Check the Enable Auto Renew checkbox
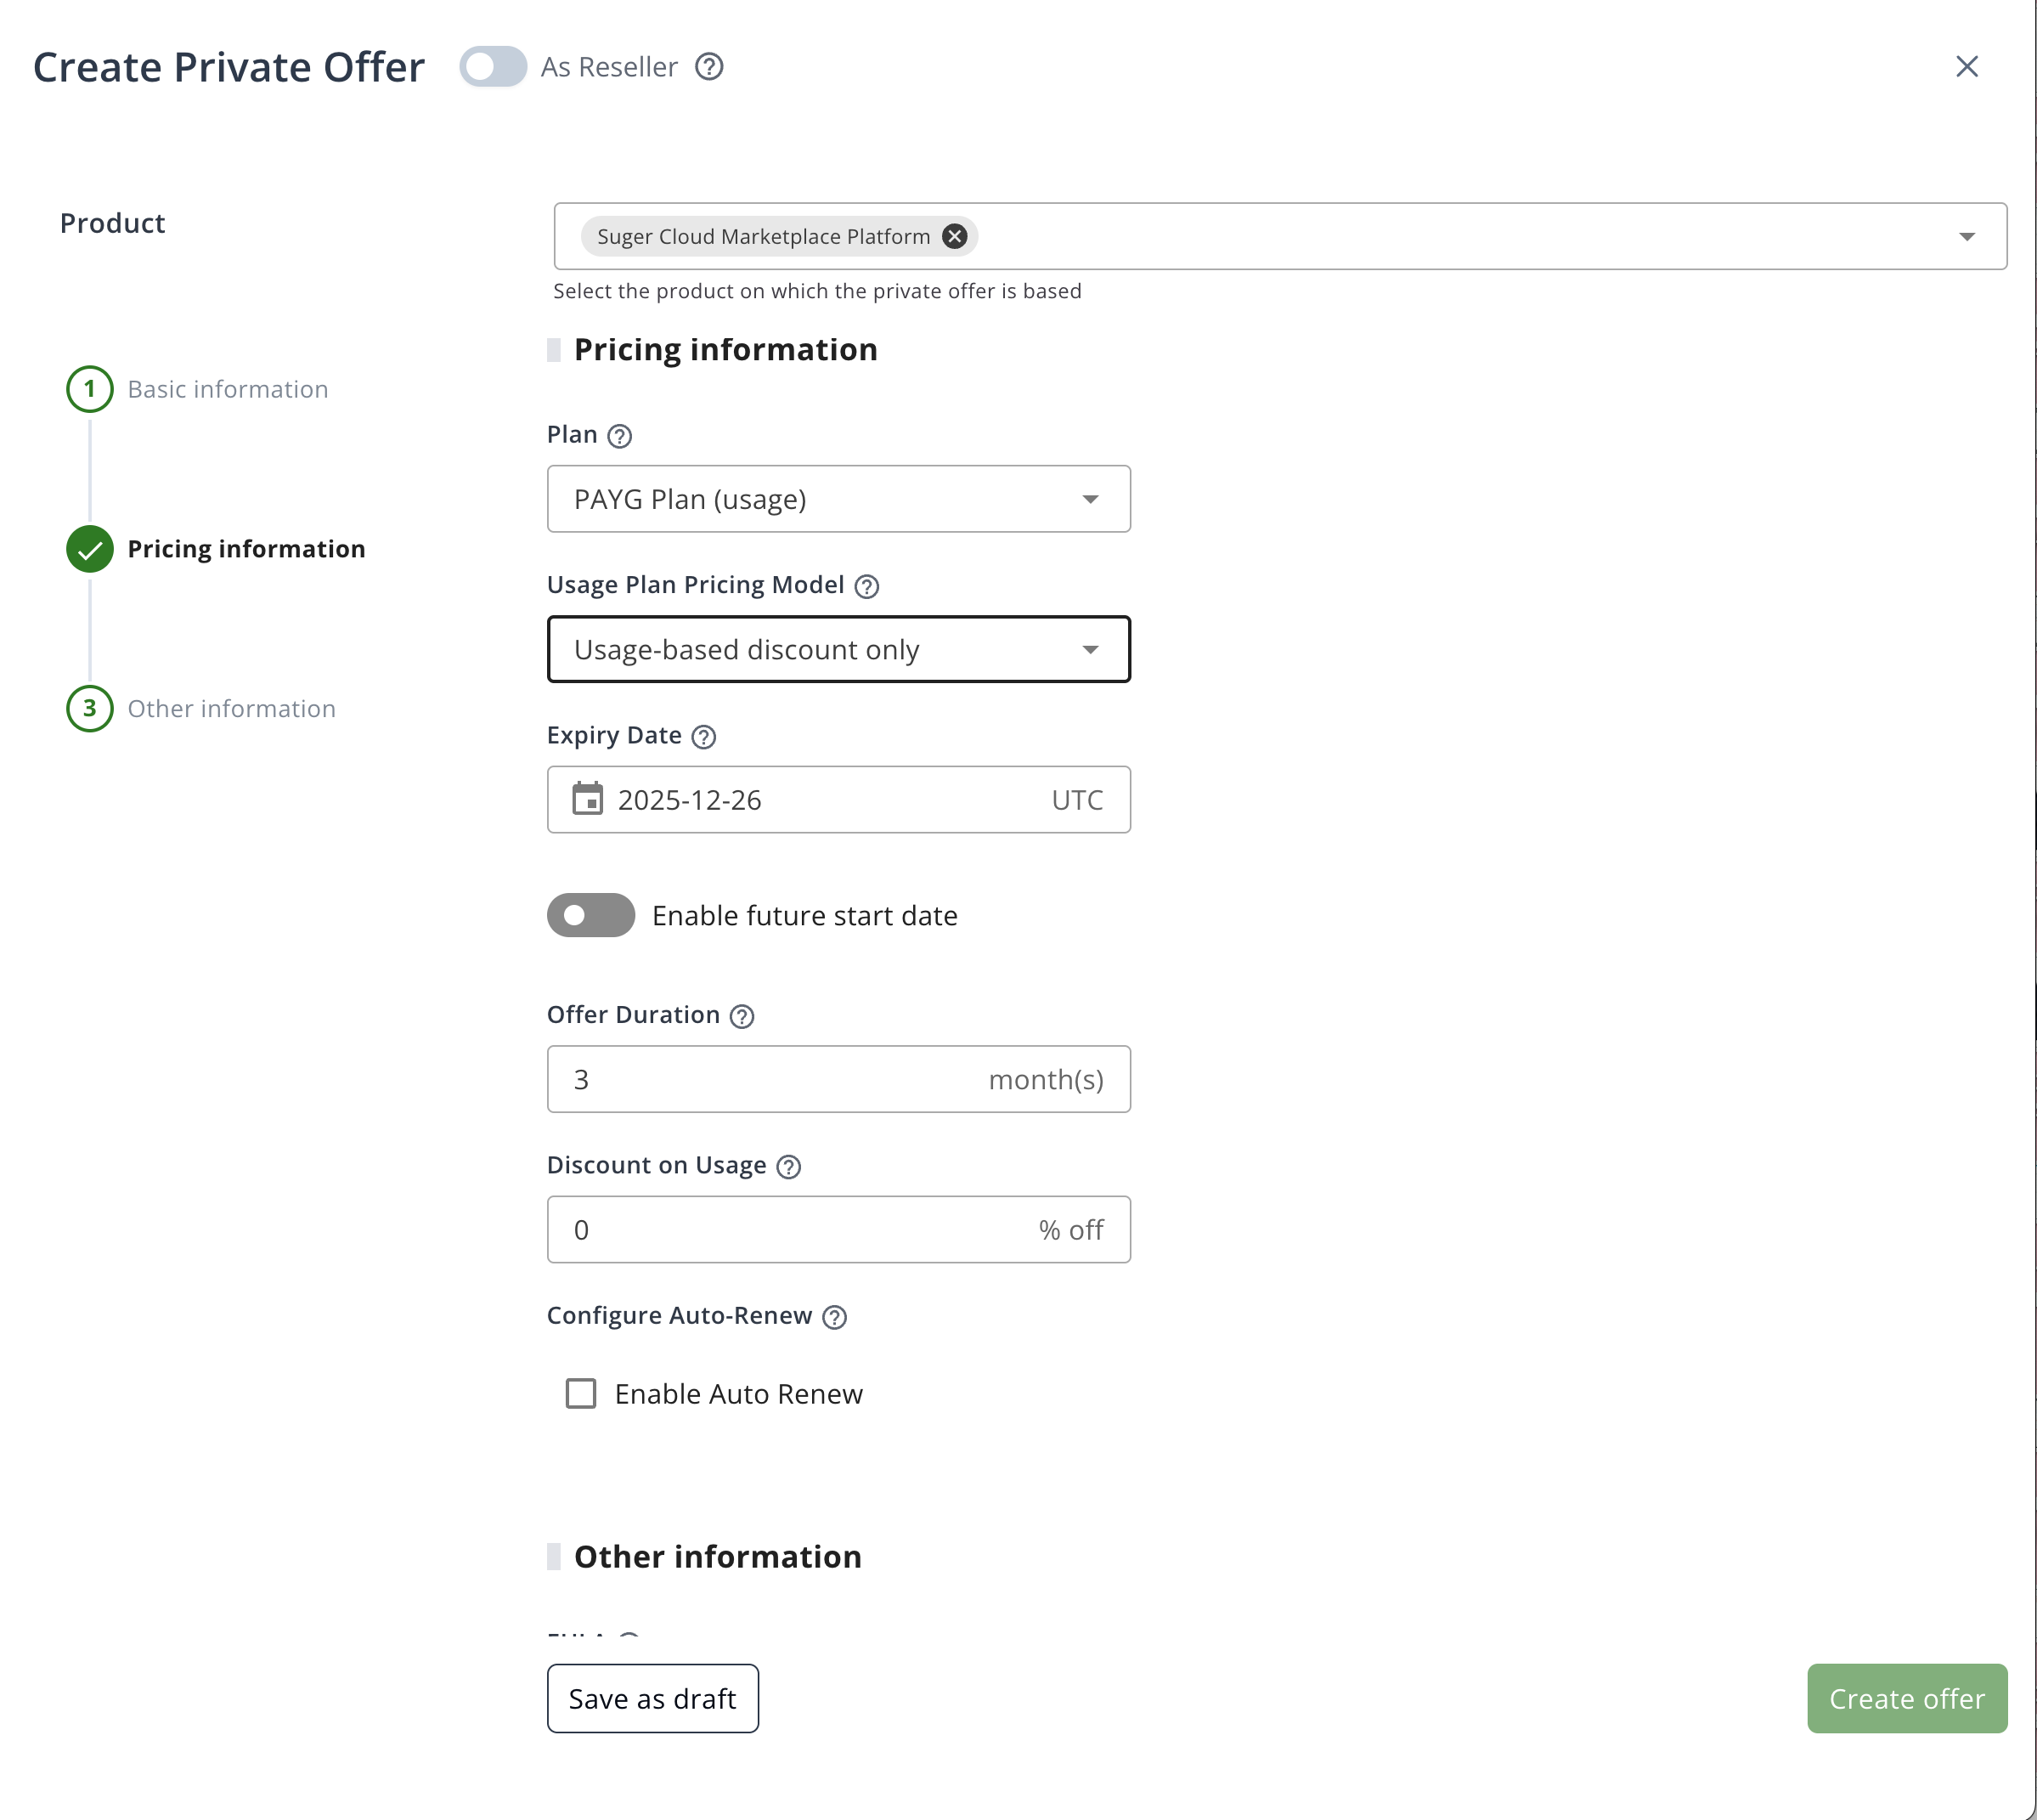 click(x=581, y=1393)
